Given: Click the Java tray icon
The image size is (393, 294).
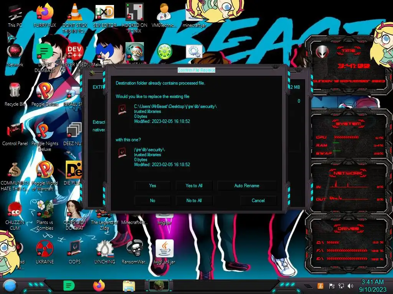Looking at the screenshot, I should (x=320, y=286).
